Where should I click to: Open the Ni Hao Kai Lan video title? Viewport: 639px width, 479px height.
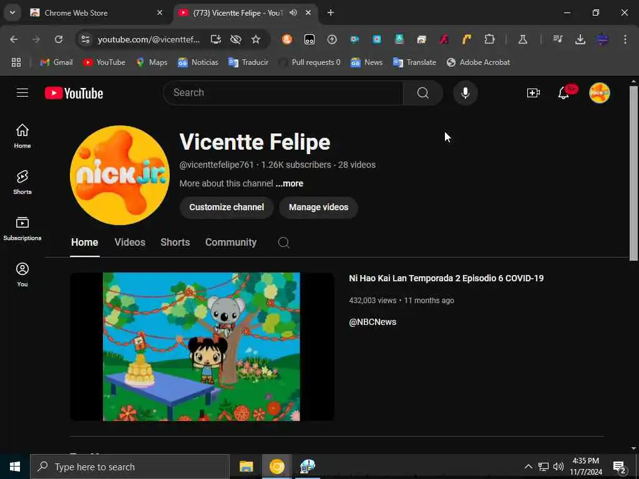click(446, 279)
